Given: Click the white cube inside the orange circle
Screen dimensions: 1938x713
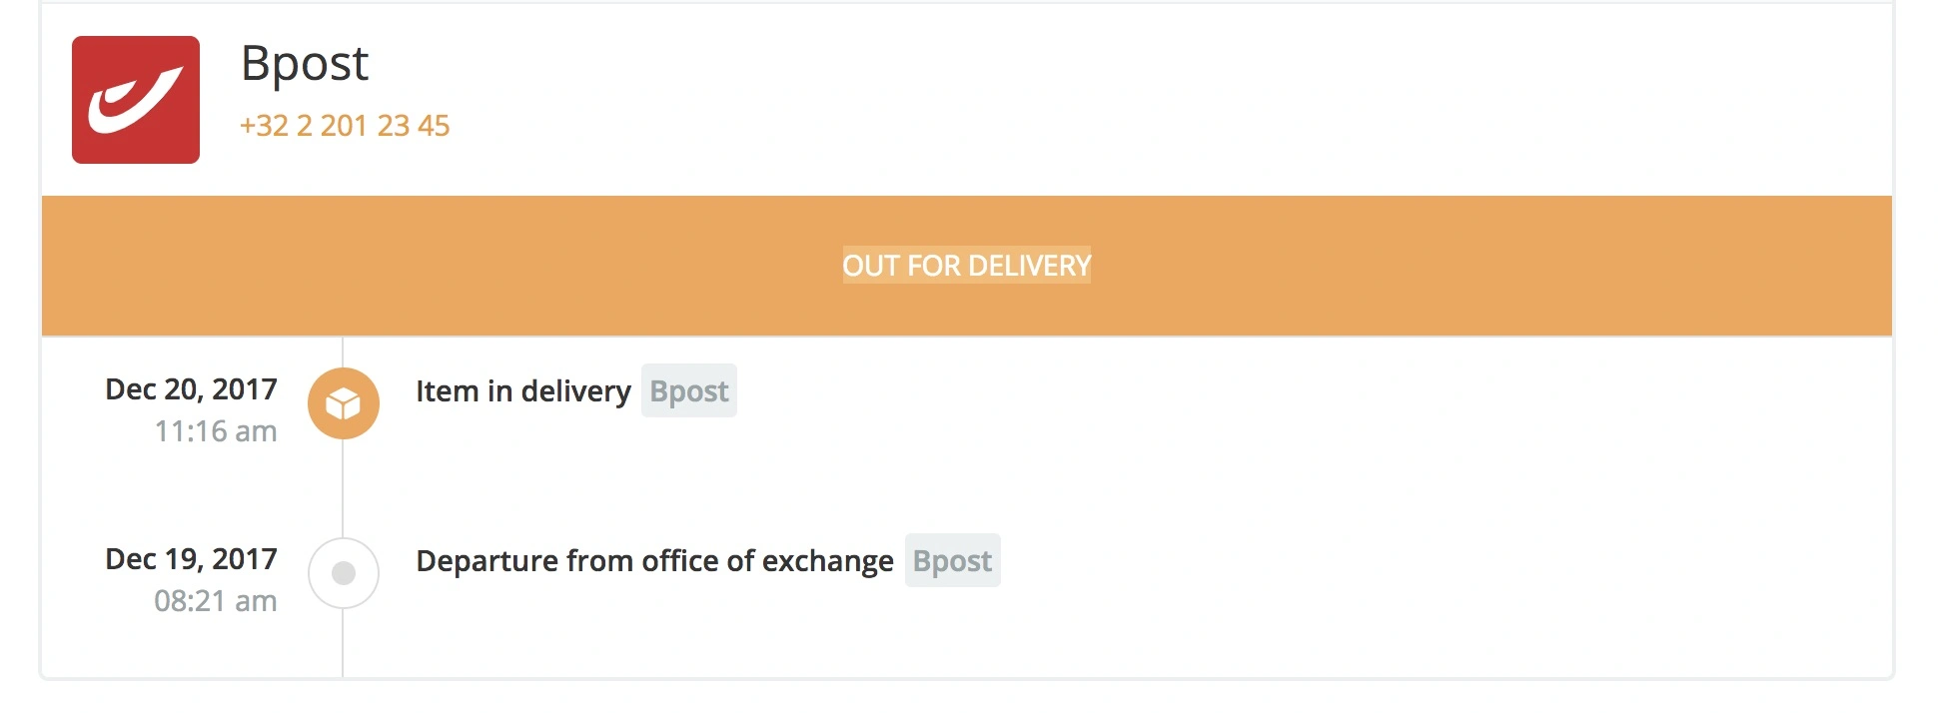Looking at the screenshot, I should [343, 404].
